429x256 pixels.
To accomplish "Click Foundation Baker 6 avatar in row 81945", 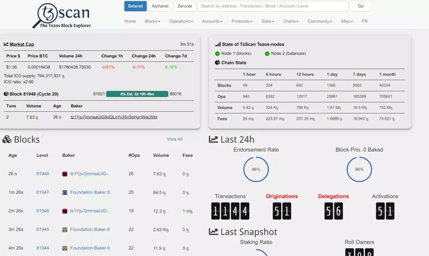I will click(65, 229).
